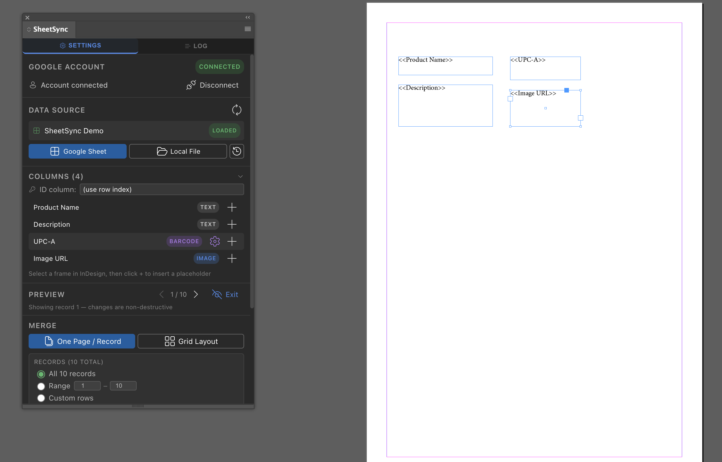This screenshot has height=462, width=722.
Task: Choose Local File as data source
Action: (x=178, y=151)
